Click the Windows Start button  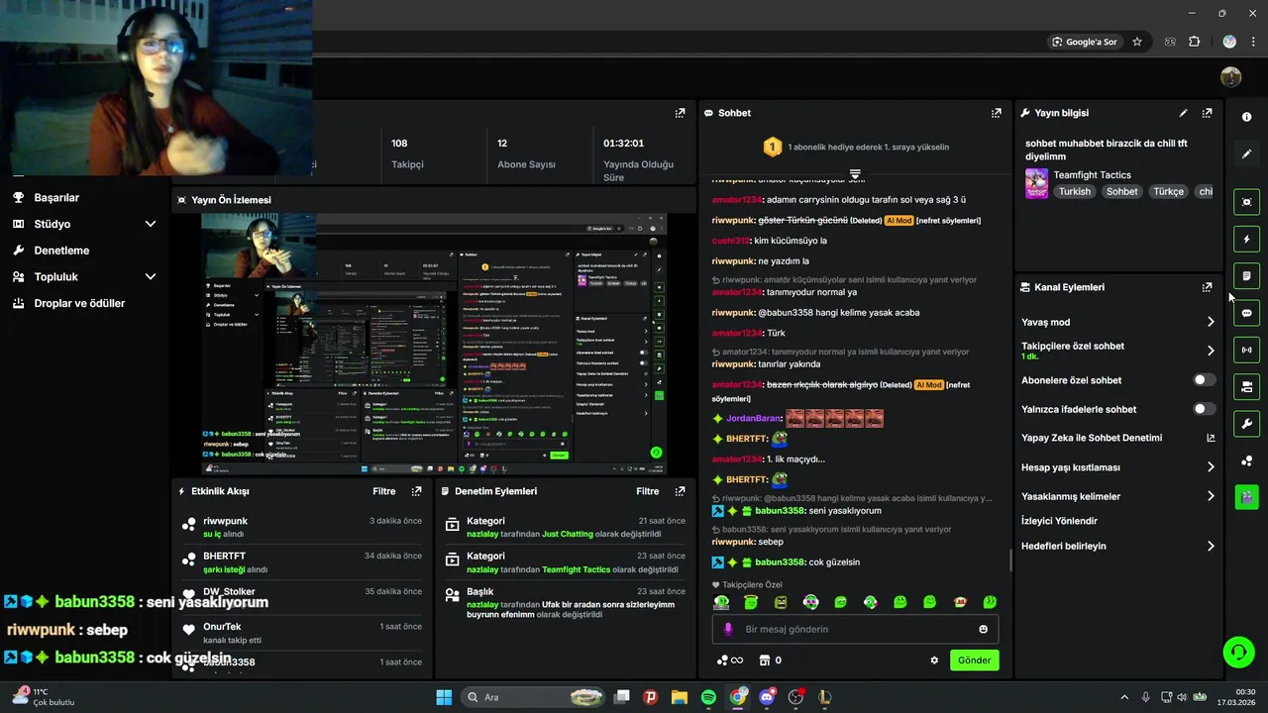click(x=444, y=697)
